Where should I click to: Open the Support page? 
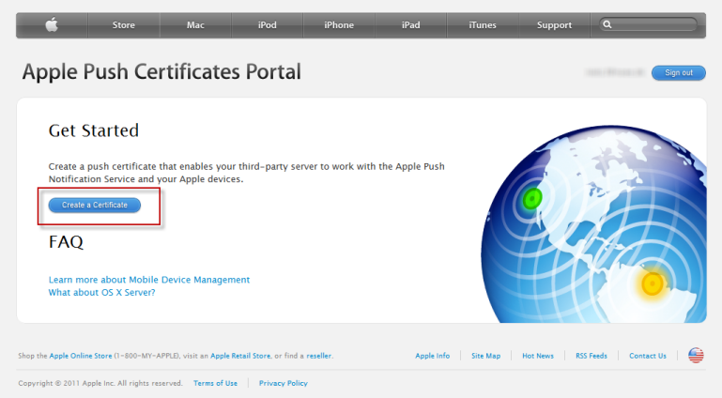coord(554,25)
